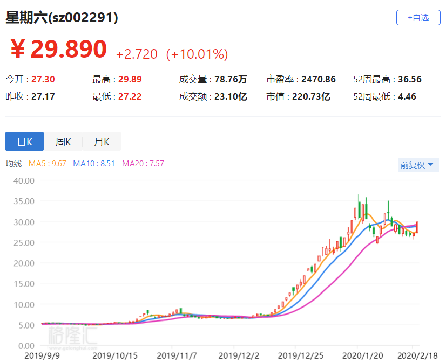Click the daily high value 29.89
The height and width of the screenshot is (363, 446).
pos(130,79)
